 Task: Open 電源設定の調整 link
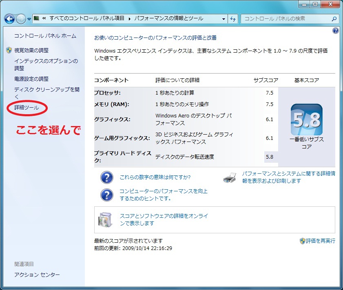pos(31,79)
